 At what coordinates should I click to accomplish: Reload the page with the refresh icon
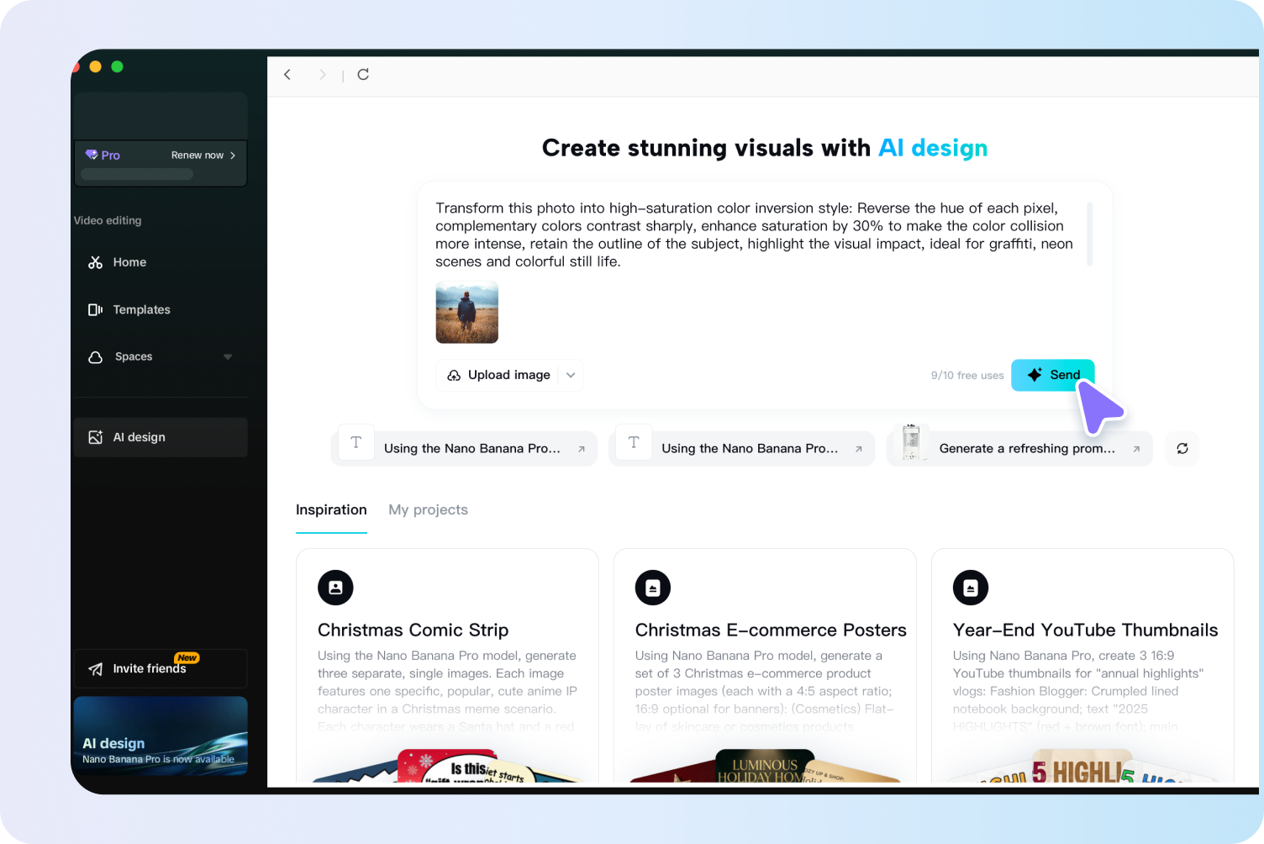[x=363, y=75]
